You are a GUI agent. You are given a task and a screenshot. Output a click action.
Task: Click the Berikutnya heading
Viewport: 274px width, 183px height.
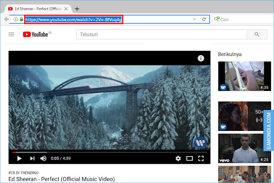[229, 54]
